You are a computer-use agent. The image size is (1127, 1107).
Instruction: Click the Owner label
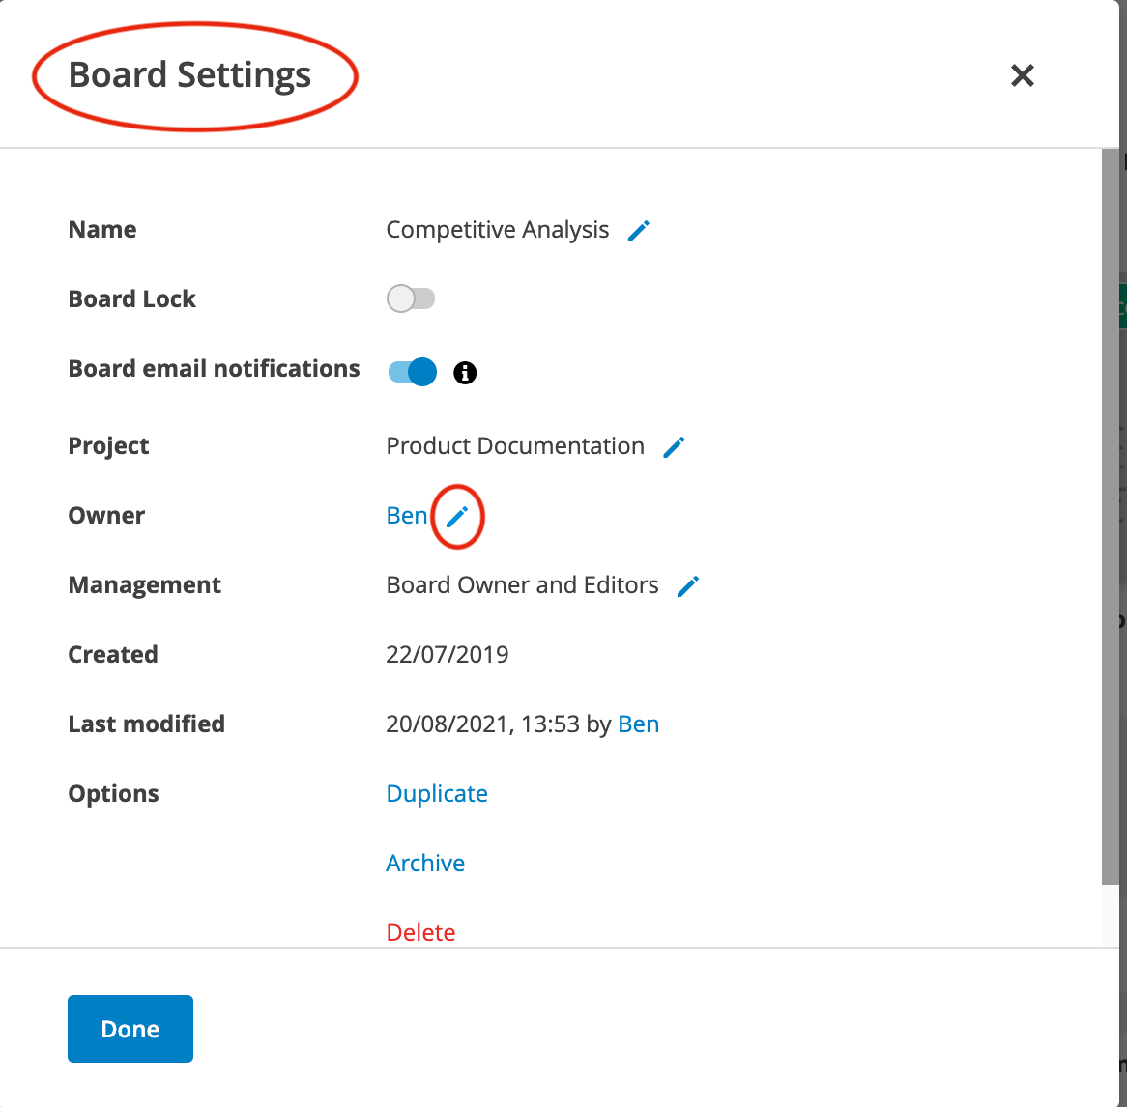[x=106, y=515]
